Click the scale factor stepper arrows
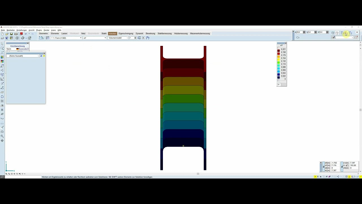 [x=135, y=38]
